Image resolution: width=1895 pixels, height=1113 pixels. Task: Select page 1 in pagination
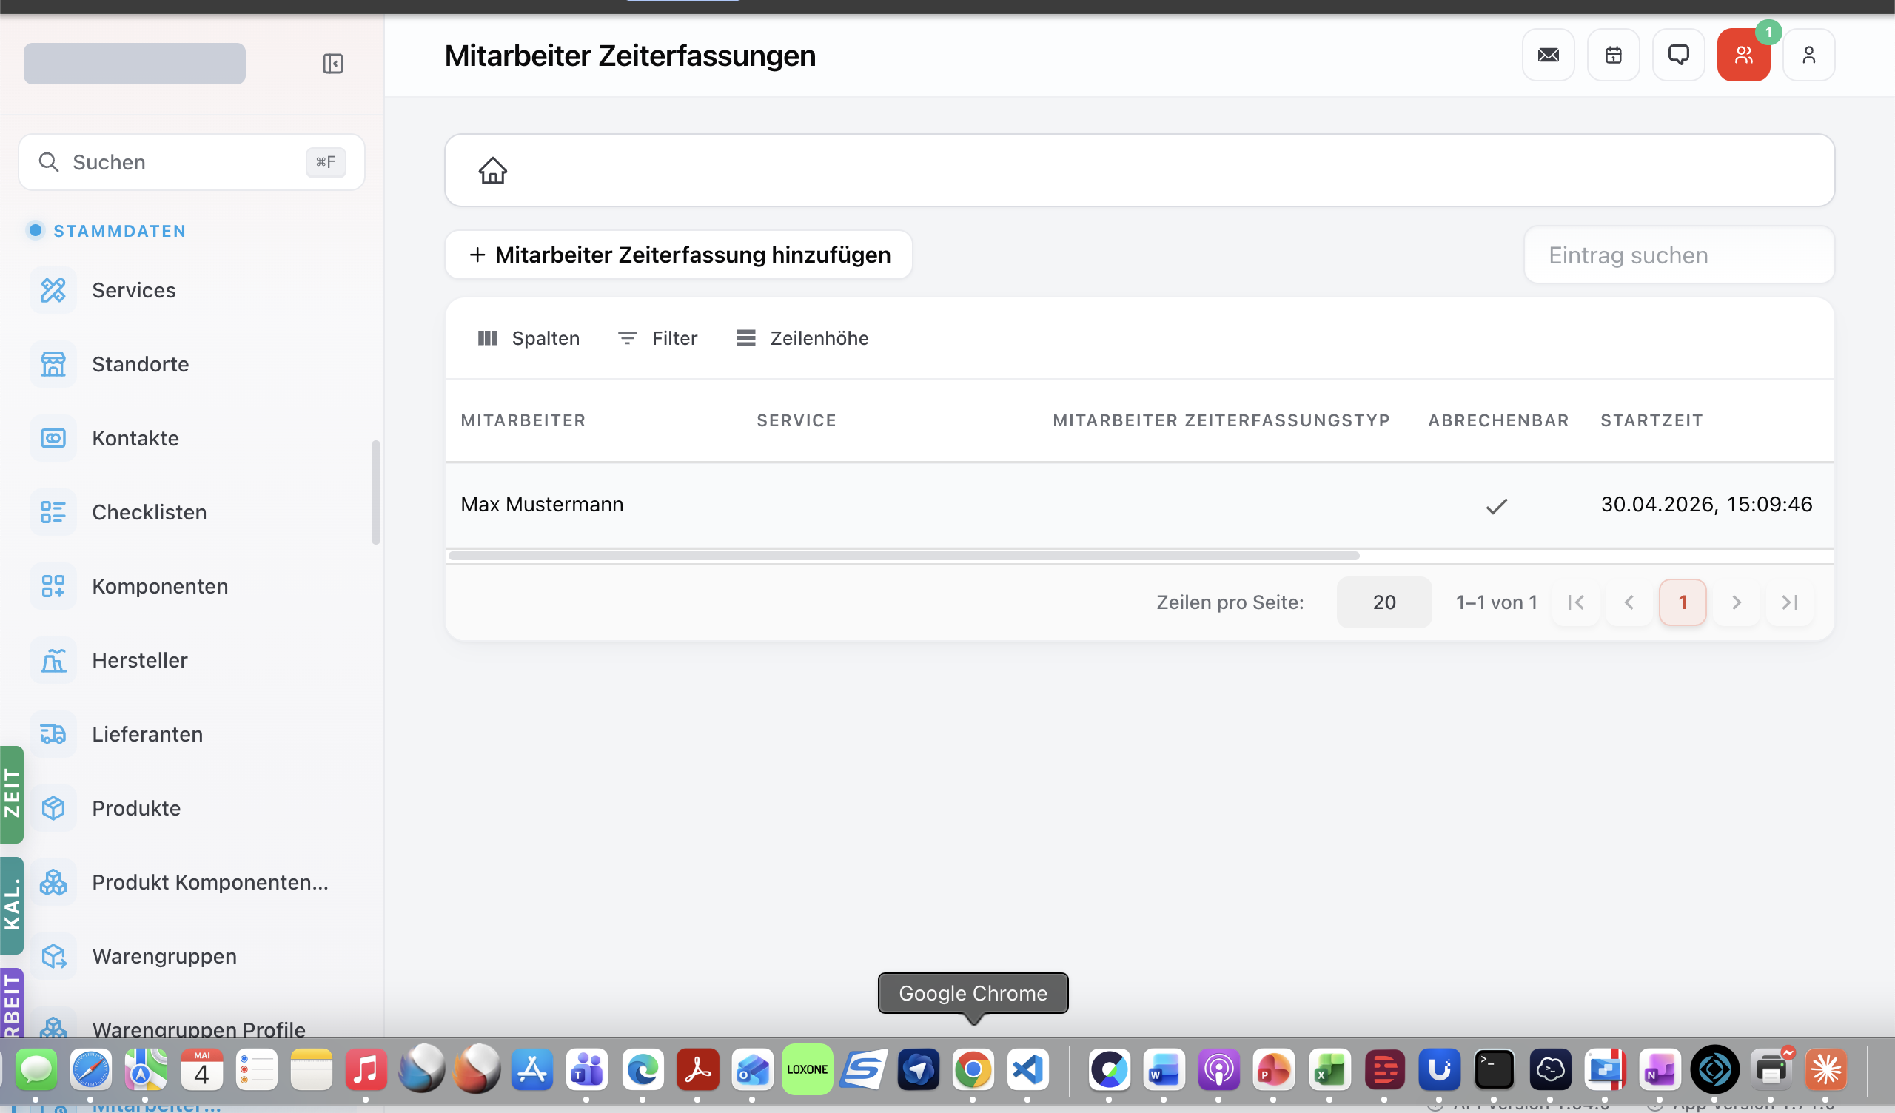pos(1683,602)
